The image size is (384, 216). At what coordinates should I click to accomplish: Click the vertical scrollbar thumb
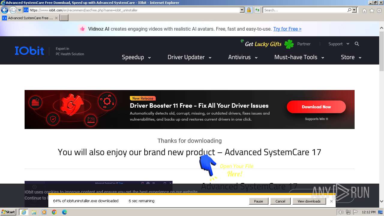(382, 51)
